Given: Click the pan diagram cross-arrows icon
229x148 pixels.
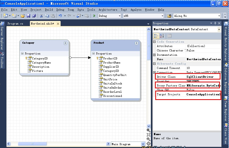Looking at the screenshot, I should click(148, 144).
